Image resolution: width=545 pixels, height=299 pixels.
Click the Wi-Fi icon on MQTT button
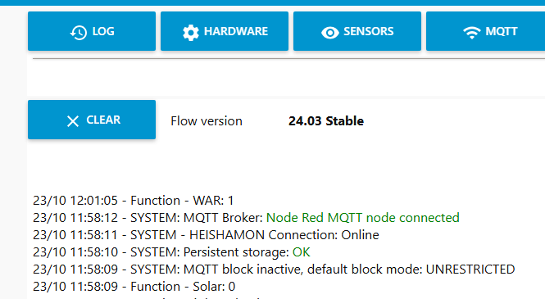click(x=472, y=33)
